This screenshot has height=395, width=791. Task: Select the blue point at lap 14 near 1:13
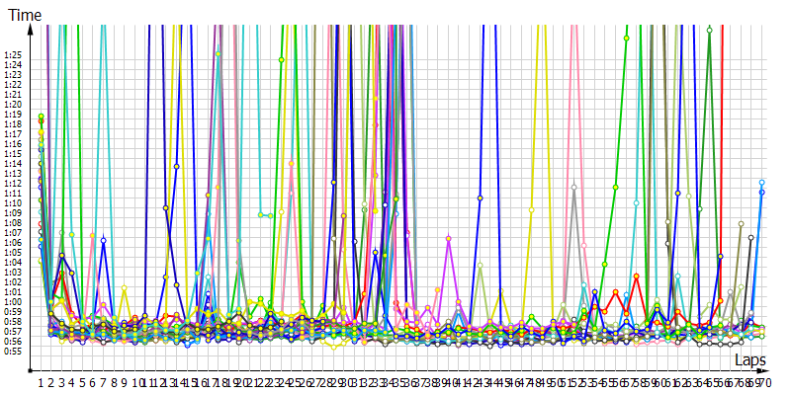176,166
